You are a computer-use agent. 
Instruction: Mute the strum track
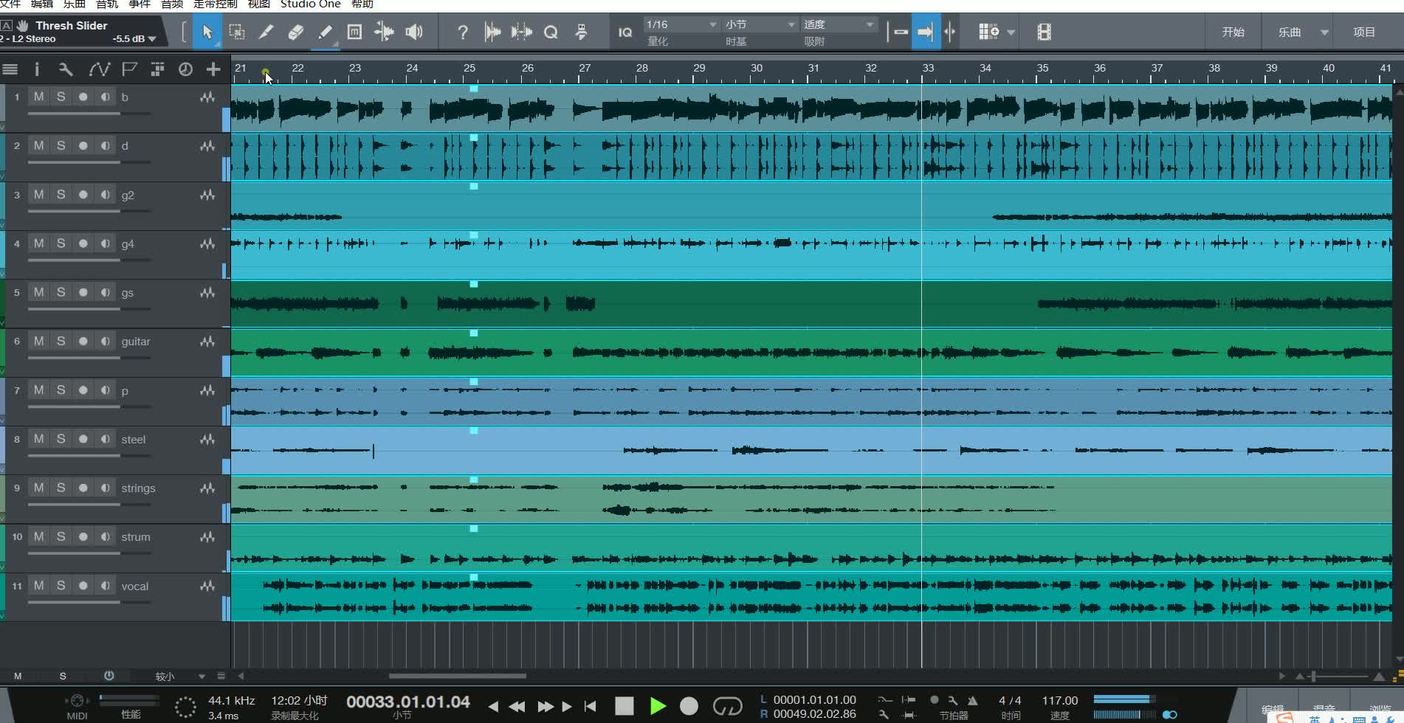tap(39, 536)
